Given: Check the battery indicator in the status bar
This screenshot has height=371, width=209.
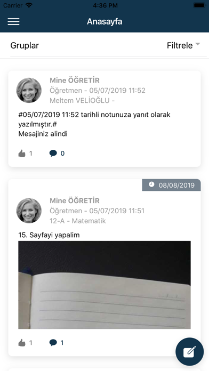Looking at the screenshot, I should click(199, 5).
